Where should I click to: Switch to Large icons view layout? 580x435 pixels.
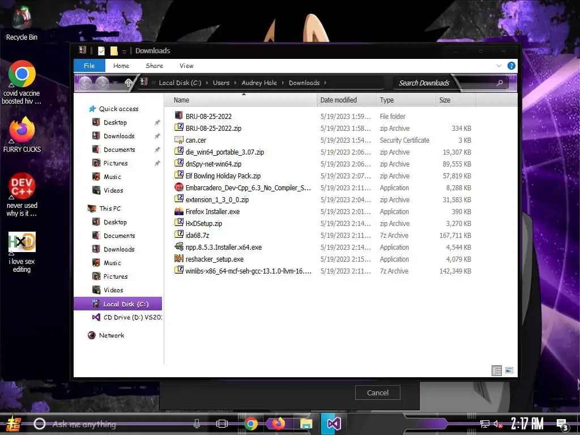(x=509, y=370)
